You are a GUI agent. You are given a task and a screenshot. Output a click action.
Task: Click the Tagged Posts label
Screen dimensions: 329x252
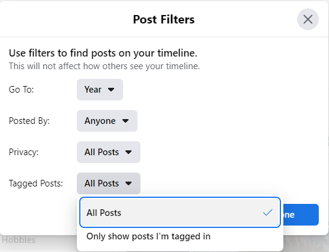click(36, 183)
